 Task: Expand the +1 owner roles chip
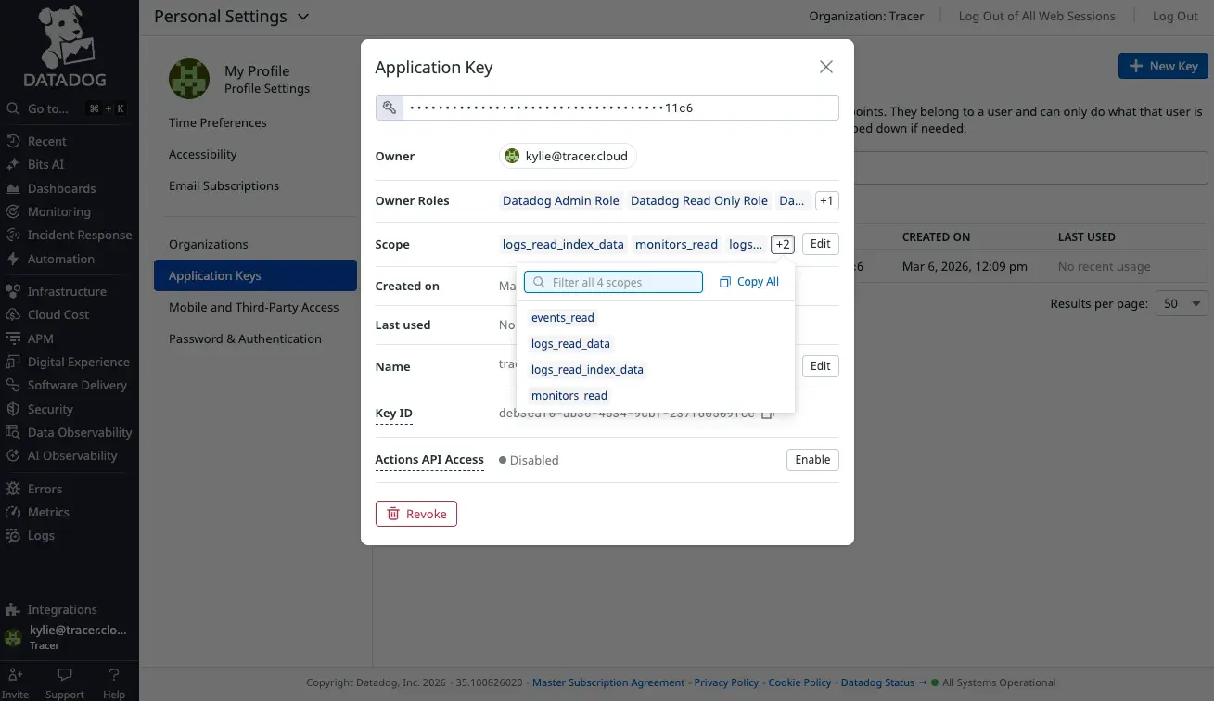(825, 200)
